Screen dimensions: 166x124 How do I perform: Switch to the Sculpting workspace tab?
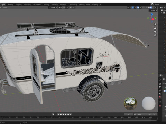click(x=19, y=4)
